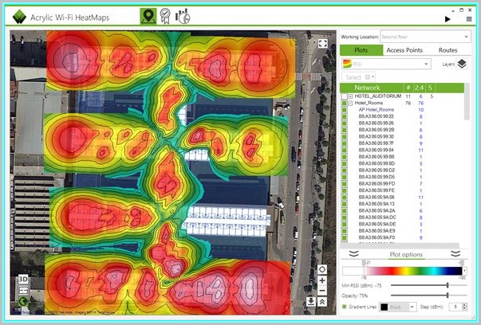Open the clipboard report icon in toolbar
The width and height of the screenshot is (481, 325).
point(183,16)
